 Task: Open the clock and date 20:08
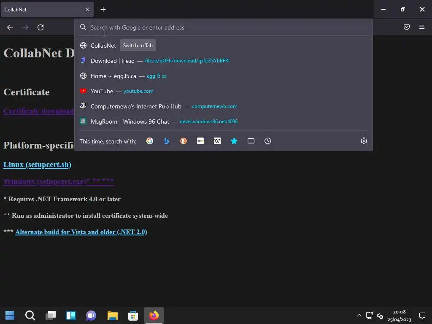[399, 316]
